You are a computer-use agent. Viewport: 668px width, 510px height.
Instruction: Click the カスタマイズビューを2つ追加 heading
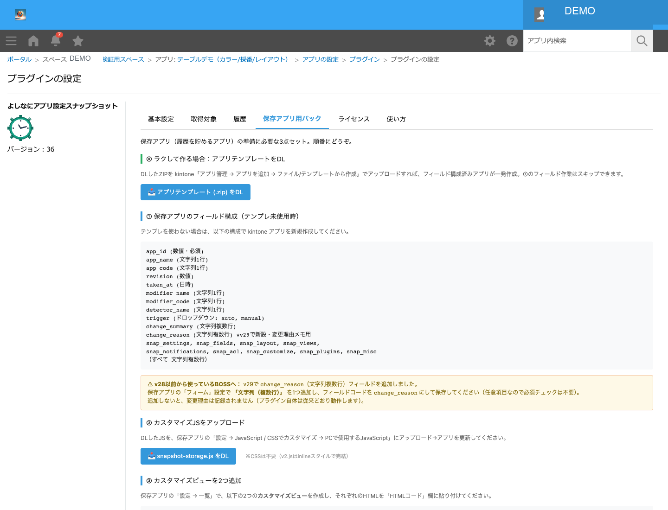[x=194, y=481]
